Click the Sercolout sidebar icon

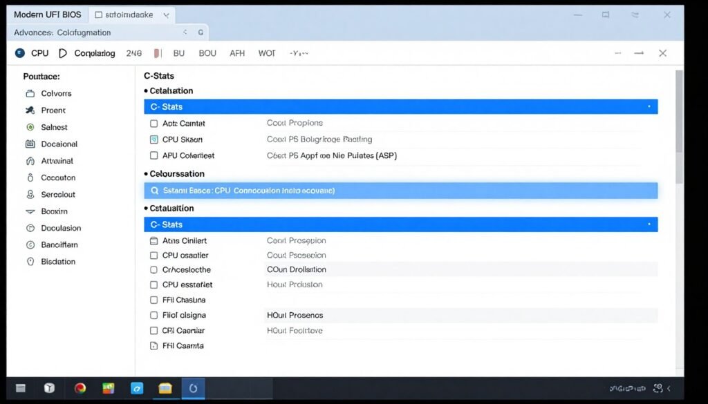30,195
